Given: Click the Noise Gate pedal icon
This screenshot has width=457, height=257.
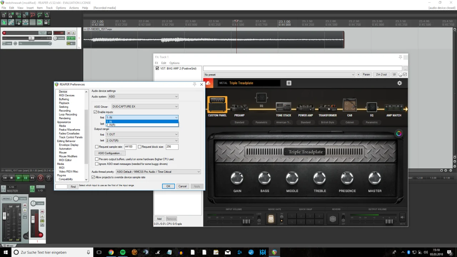Looking at the screenshot, I should point(271,220).
